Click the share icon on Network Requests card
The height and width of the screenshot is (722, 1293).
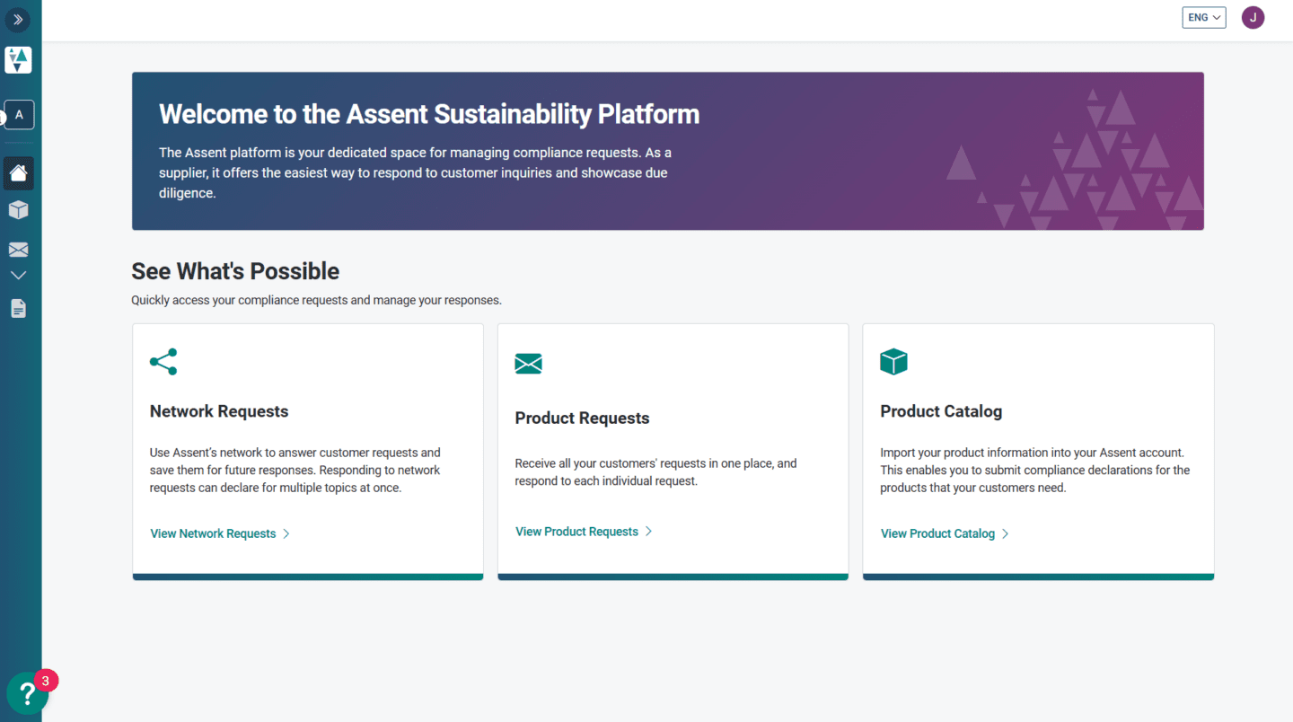tap(163, 362)
